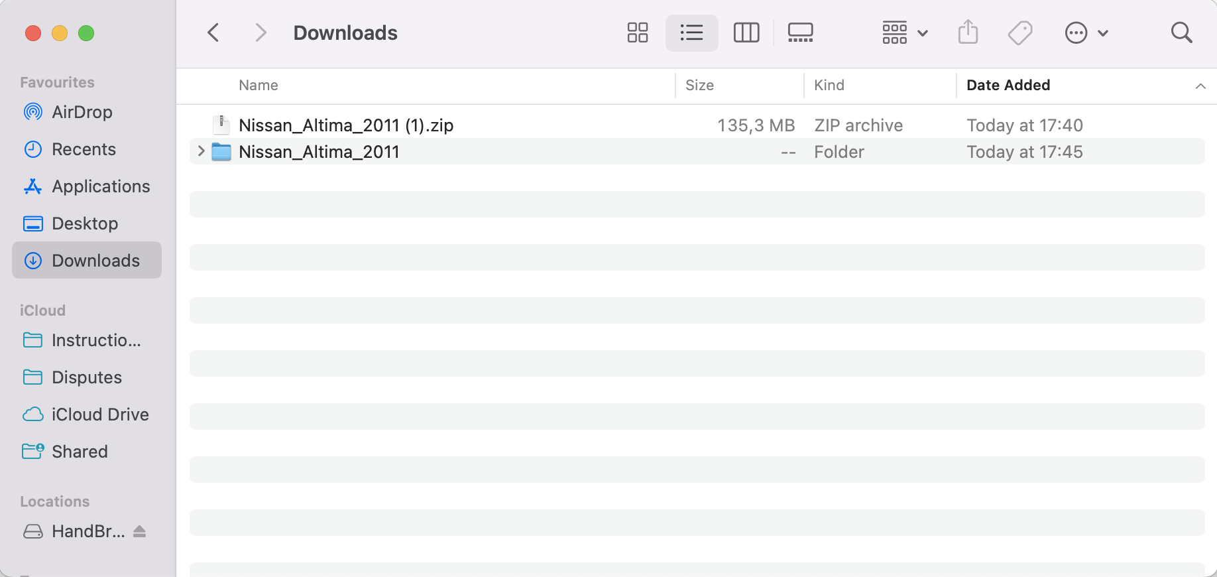Switch to gallery view
Screen dimensions: 1217x577
pos(801,32)
